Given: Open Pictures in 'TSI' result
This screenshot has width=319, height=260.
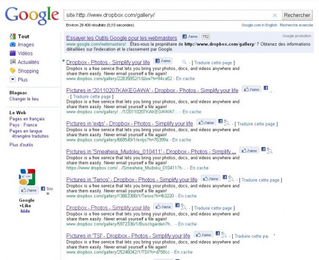Looking at the screenshot, I should coord(128,236).
